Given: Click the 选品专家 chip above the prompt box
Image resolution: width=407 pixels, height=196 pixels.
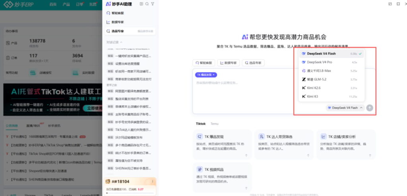Looking at the screenshot, I should click(x=253, y=63).
